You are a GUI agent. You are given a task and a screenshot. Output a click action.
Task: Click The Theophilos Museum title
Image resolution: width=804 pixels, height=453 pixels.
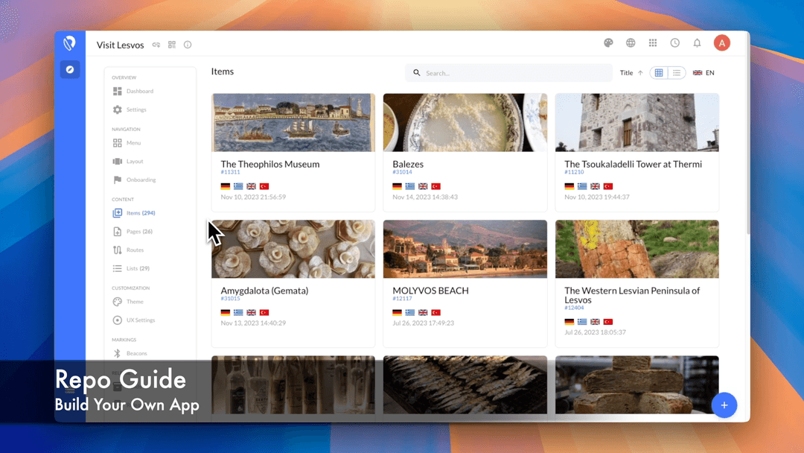click(x=270, y=164)
